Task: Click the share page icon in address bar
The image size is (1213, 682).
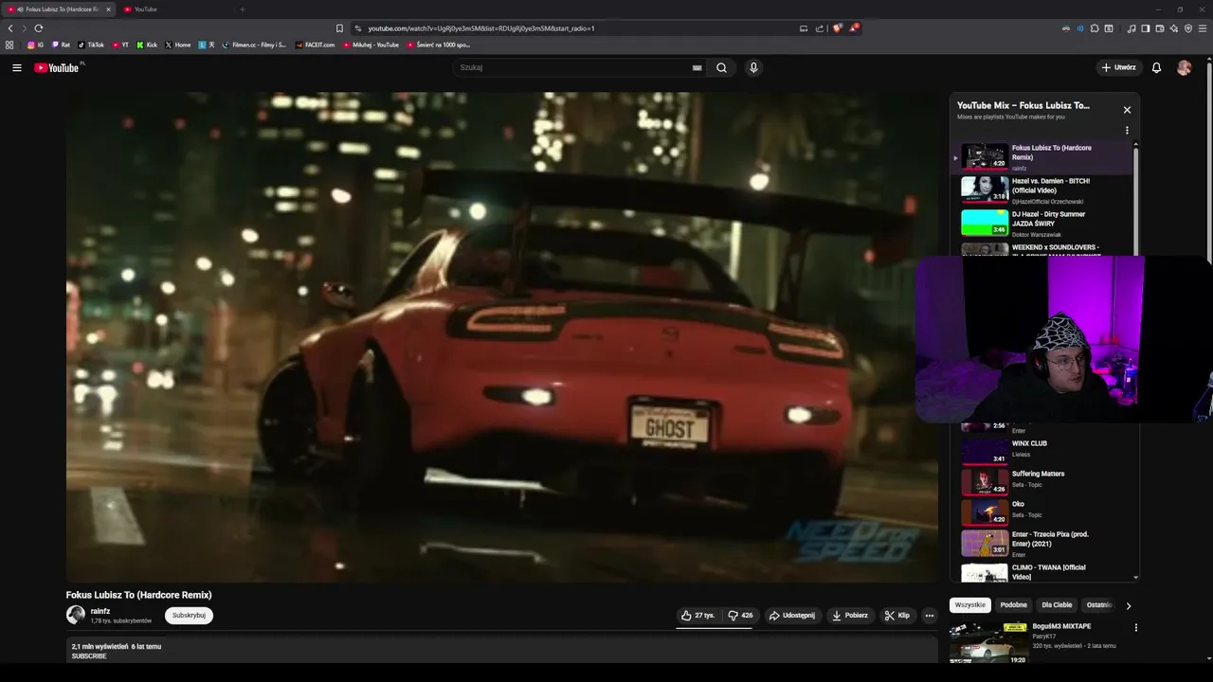Action: tap(820, 28)
